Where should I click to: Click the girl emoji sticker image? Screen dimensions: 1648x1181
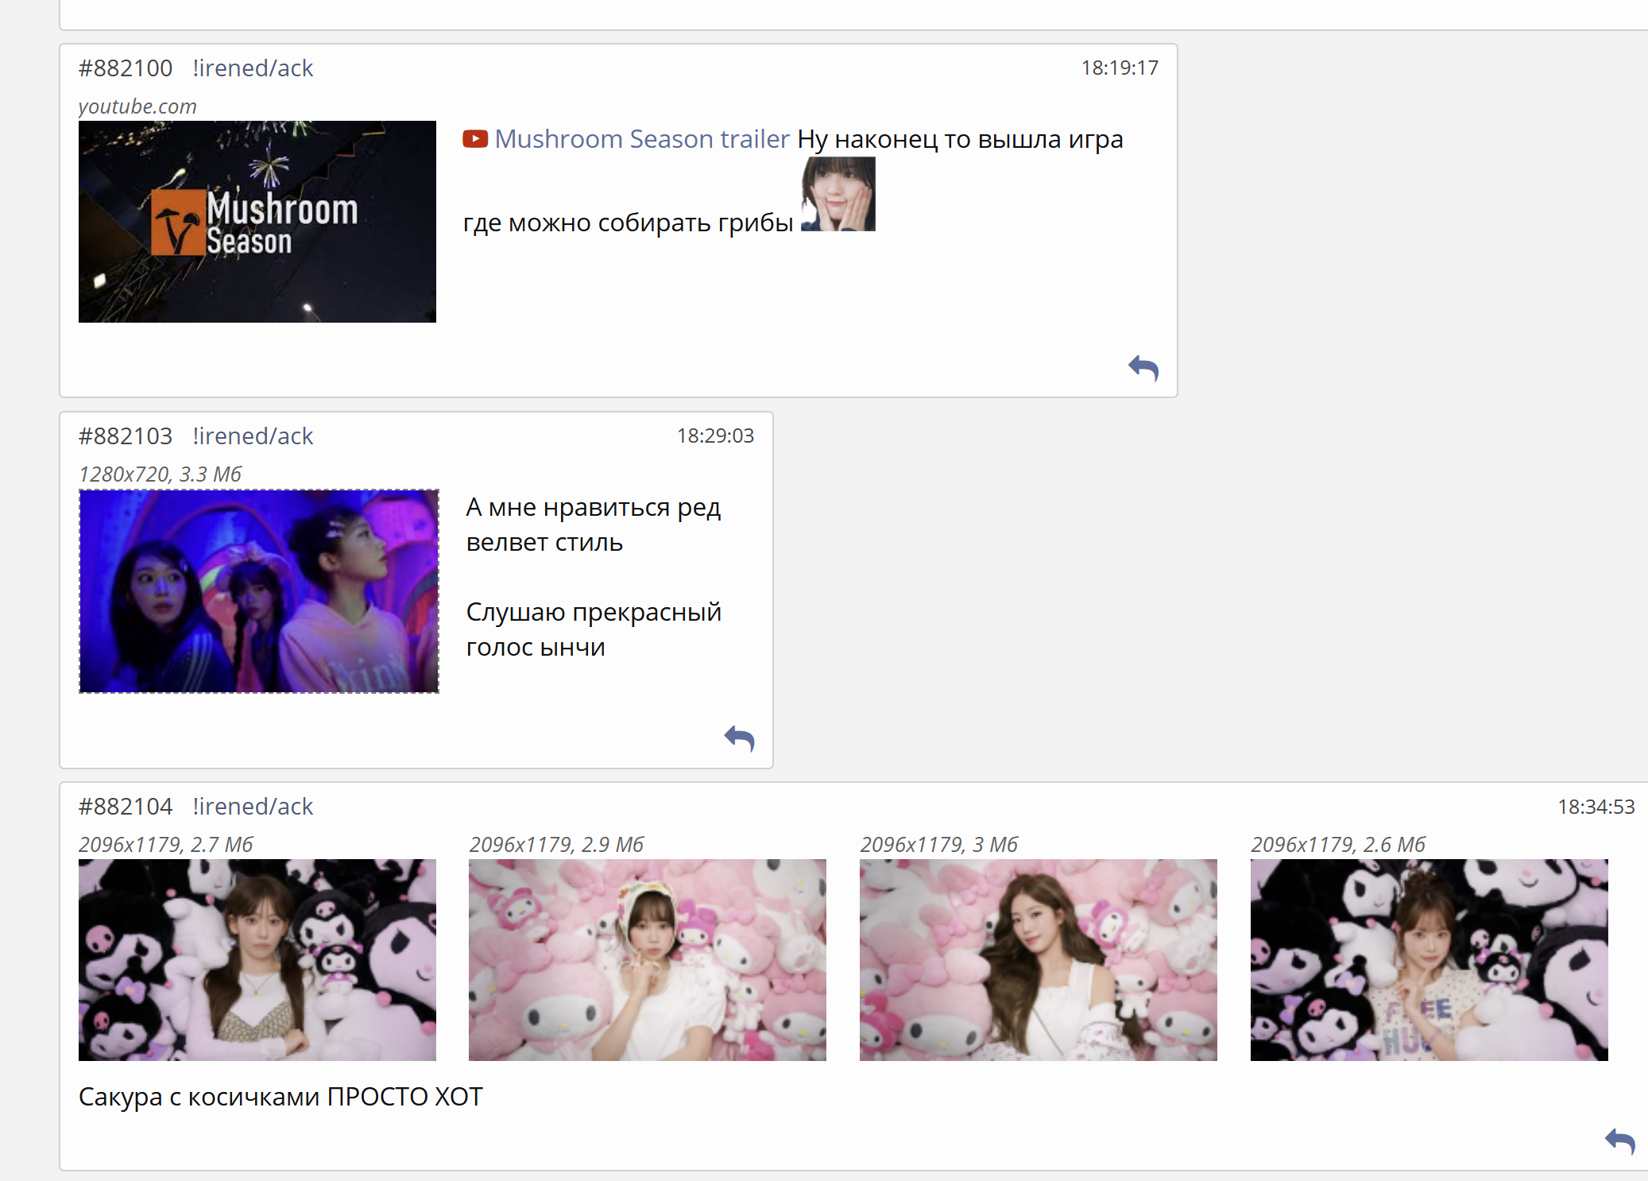838,194
